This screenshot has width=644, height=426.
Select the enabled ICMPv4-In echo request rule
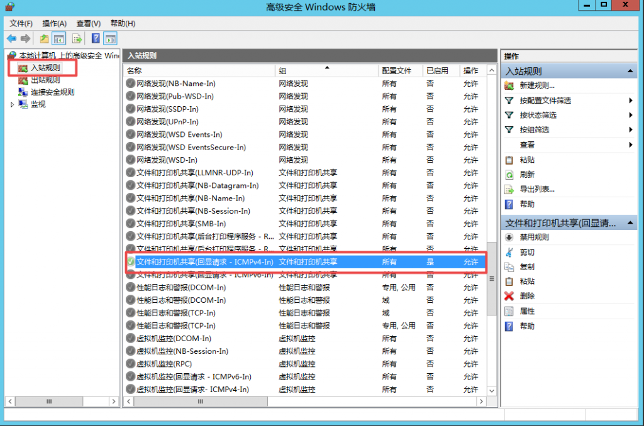(204, 261)
